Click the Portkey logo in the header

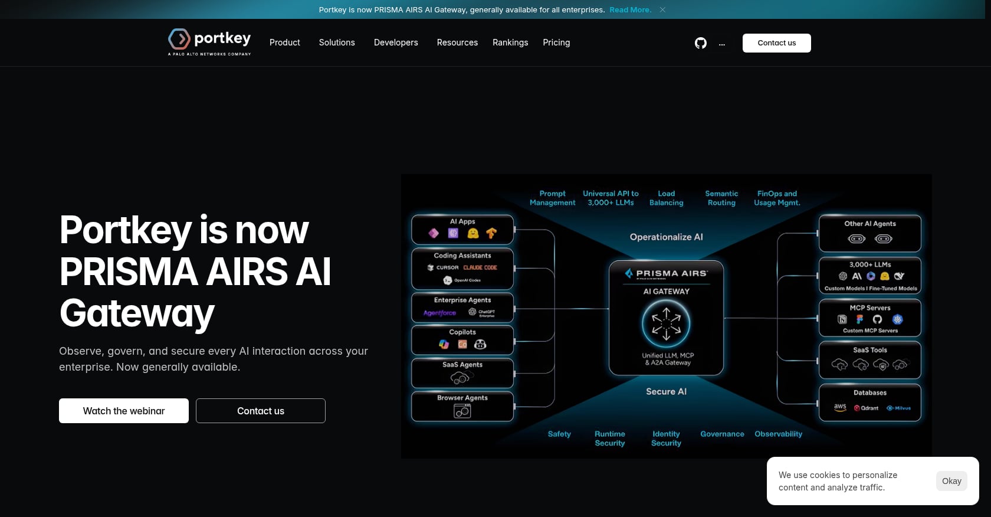(x=209, y=42)
